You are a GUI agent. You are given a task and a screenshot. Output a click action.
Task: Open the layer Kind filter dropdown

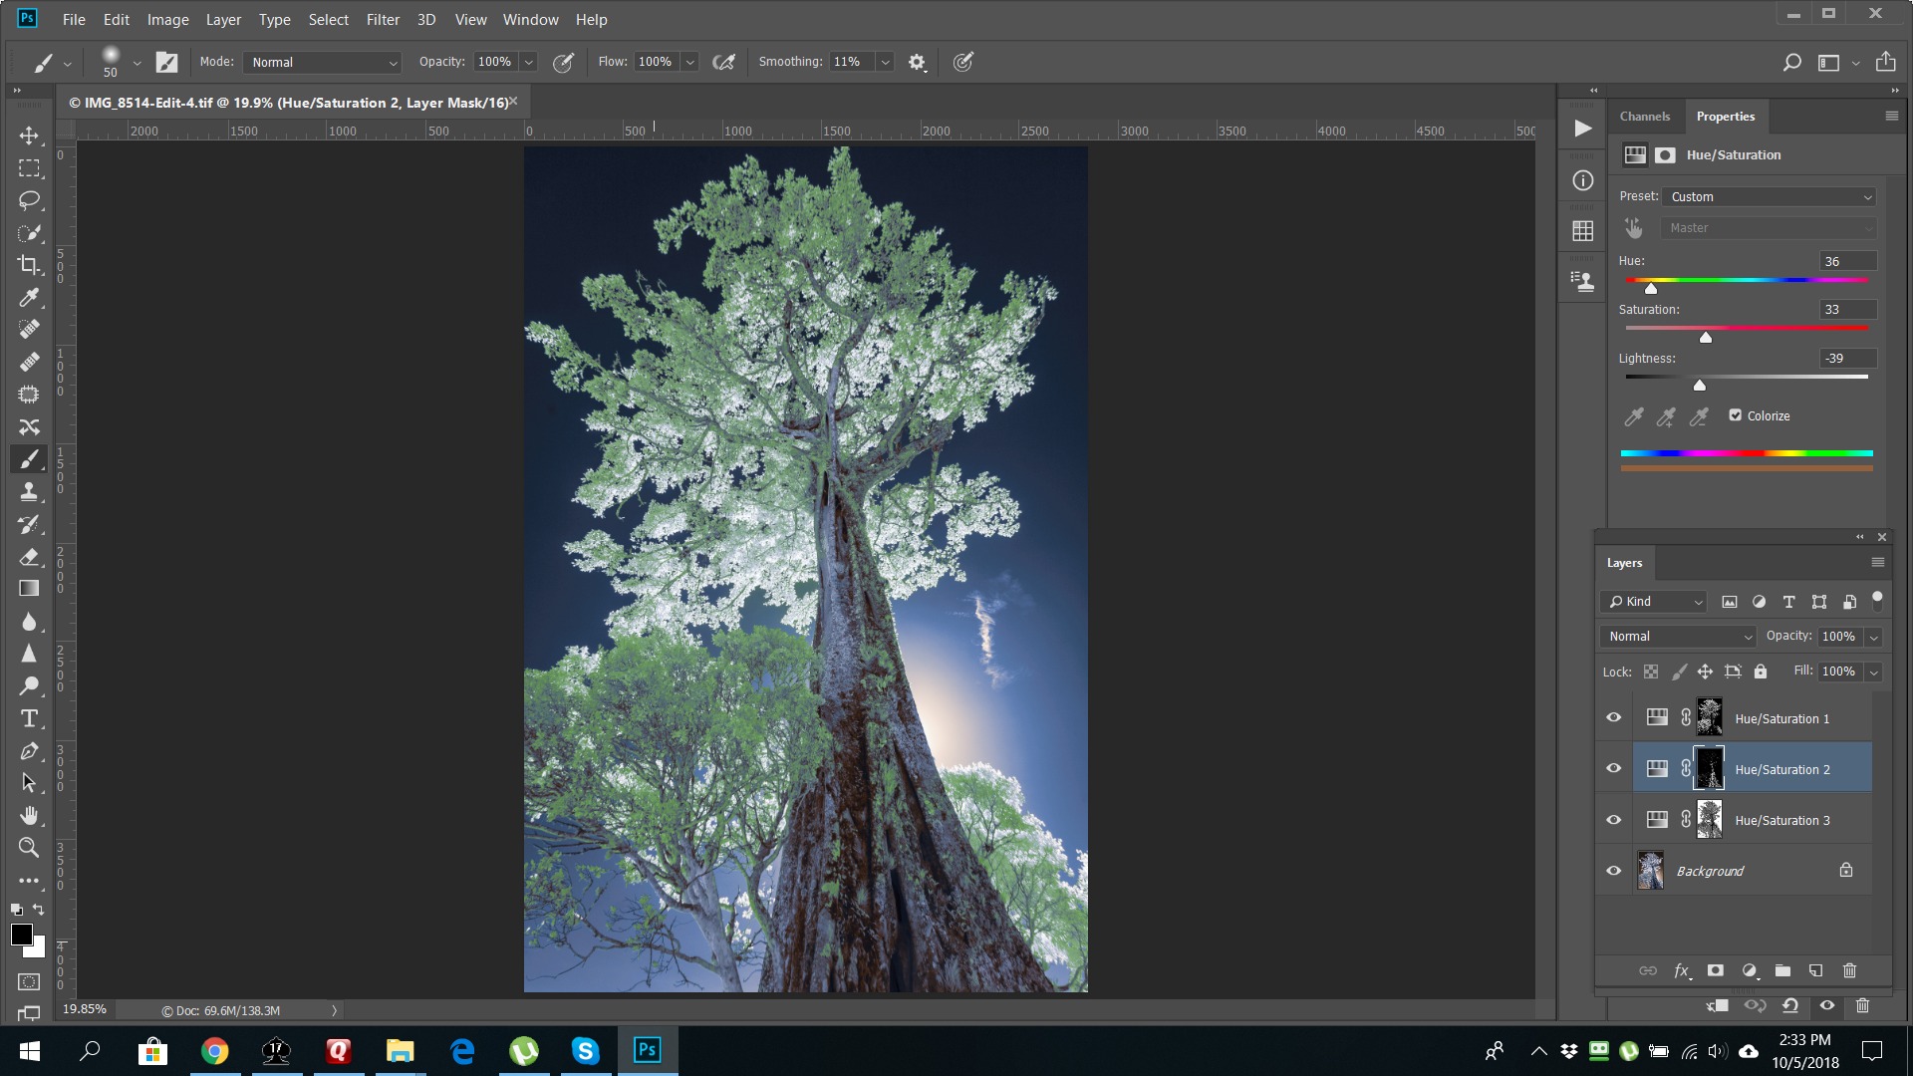pyautogui.click(x=1655, y=602)
